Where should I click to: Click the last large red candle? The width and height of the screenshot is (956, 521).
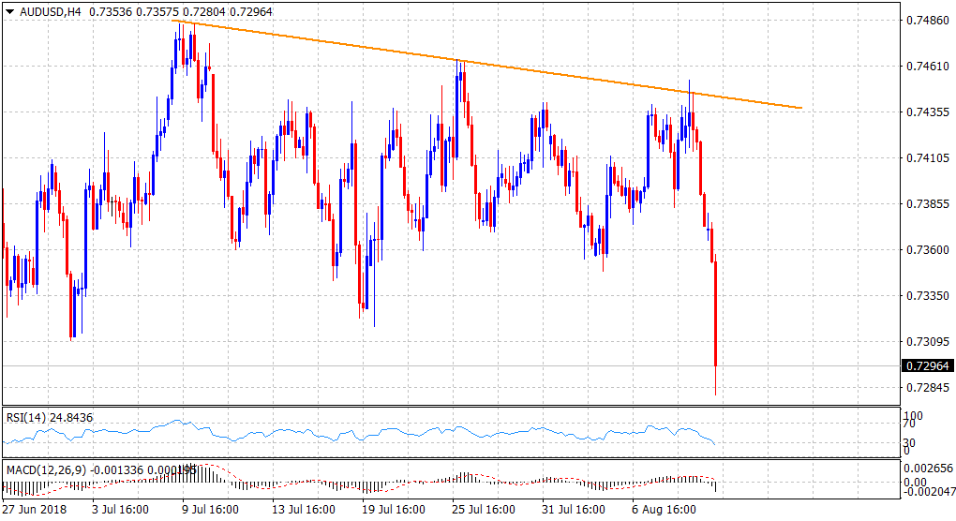[715, 314]
